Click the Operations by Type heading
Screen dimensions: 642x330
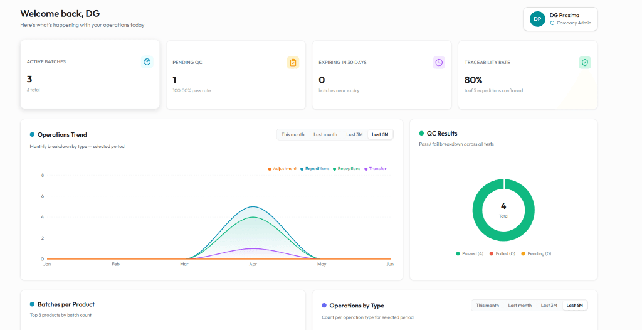pos(357,306)
